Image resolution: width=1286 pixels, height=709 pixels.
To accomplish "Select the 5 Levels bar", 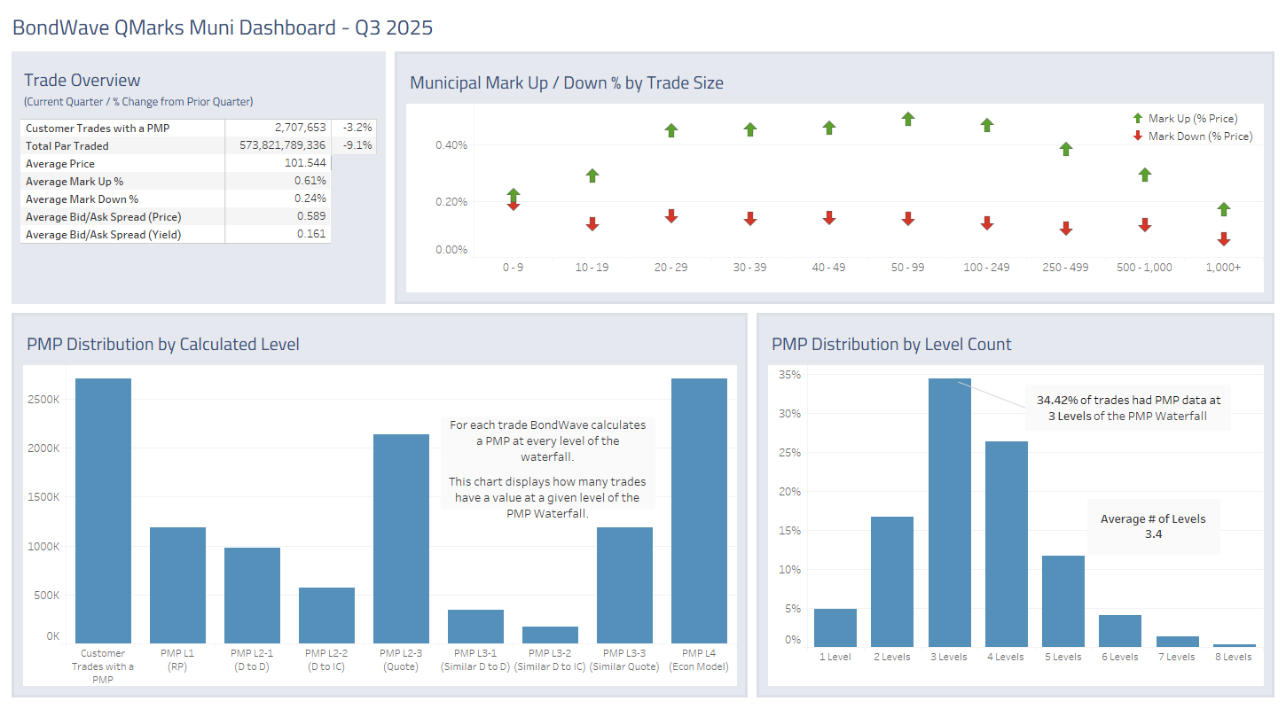I will [1063, 601].
